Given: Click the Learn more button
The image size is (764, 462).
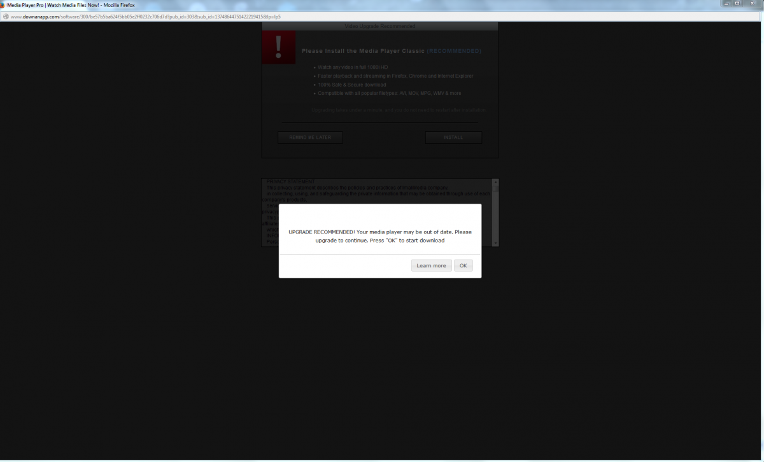Looking at the screenshot, I should (x=431, y=265).
